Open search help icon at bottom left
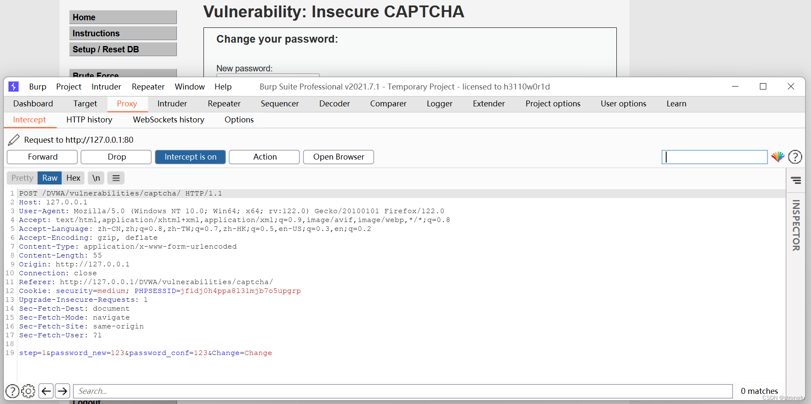811x404 pixels. [12, 391]
